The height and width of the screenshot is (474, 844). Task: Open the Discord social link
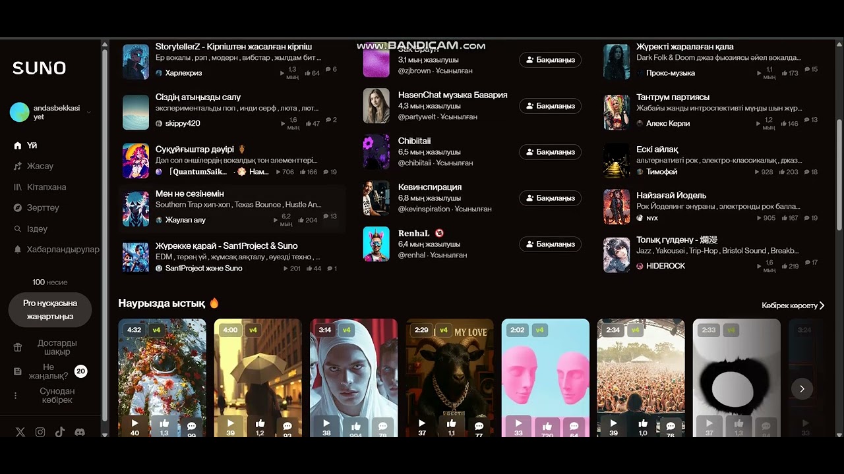(x=80, y=432)
